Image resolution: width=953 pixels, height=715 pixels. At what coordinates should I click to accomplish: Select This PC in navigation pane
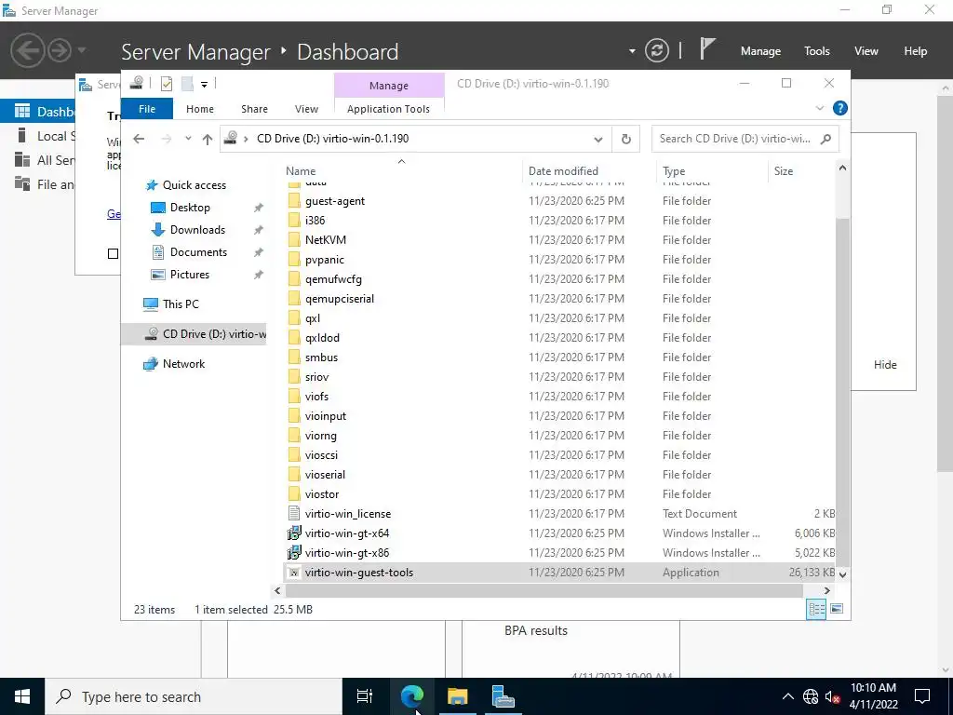(x=181, y=304)
